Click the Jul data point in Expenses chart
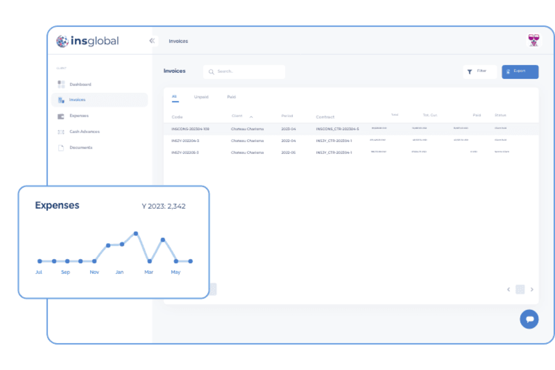Image resolution: width=555 pixels, height=370 pixels. point(40,261)
